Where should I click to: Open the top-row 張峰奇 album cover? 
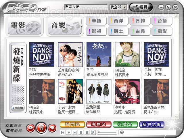[127, 54]
